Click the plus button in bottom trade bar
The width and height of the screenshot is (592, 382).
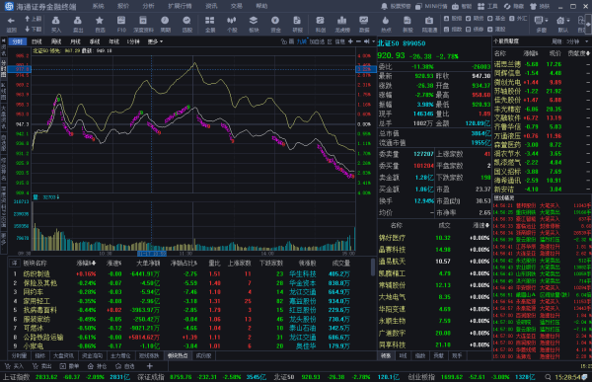click(x=150, y=366)
